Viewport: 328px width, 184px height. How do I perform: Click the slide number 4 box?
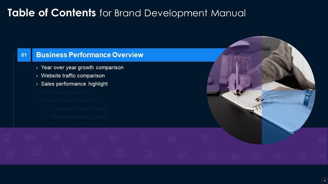coord(324,180)
